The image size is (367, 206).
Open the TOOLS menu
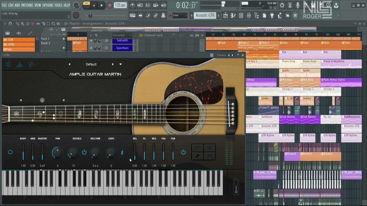point(58,5)
